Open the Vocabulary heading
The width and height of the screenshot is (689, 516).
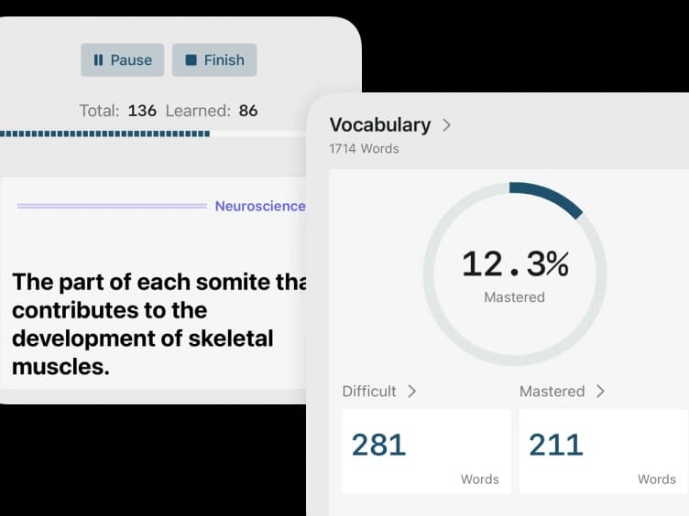379,125
